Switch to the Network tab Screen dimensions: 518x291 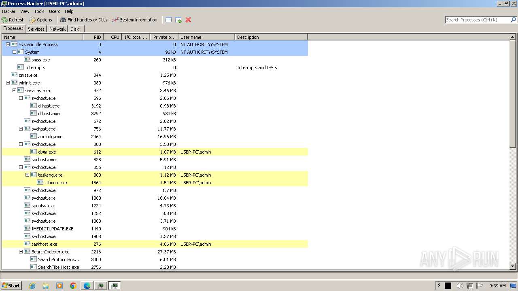(57, 29)
